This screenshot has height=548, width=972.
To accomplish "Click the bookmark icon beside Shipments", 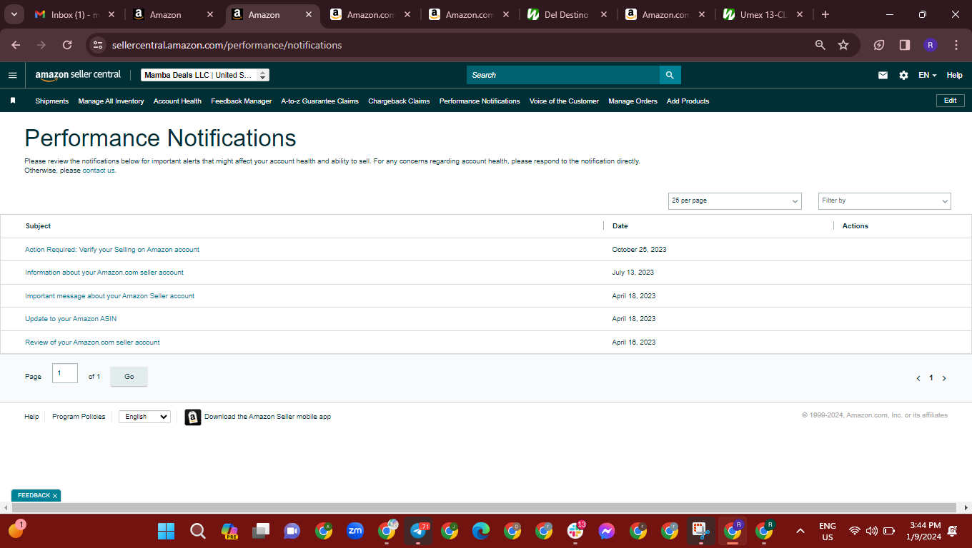I will (13, 101).
